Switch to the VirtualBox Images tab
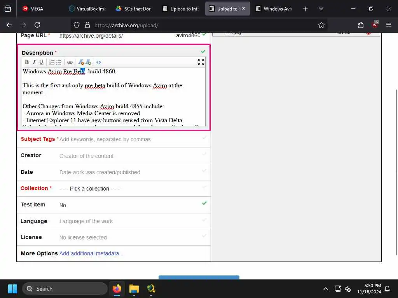The height and width of the screenshot is (298, 398). (87, 9)
